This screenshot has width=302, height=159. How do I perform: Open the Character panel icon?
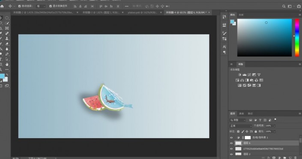(x=224, y=46)
